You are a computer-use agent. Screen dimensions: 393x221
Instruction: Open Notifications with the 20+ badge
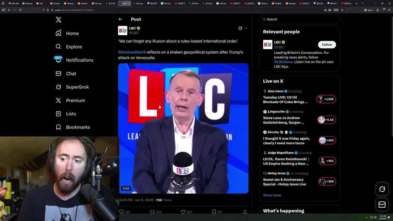click(x=74, y=60)
